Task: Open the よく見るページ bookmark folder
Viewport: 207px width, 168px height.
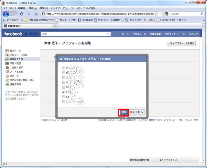Action: [x=13, y=20]
